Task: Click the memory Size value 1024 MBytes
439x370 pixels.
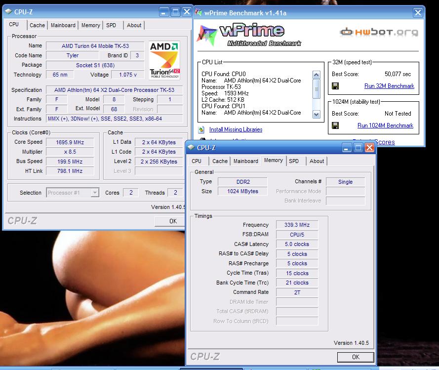Action: click(x=243, y=191)
